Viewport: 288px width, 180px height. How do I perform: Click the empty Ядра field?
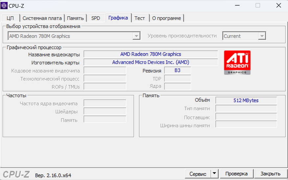coord(177,86)
